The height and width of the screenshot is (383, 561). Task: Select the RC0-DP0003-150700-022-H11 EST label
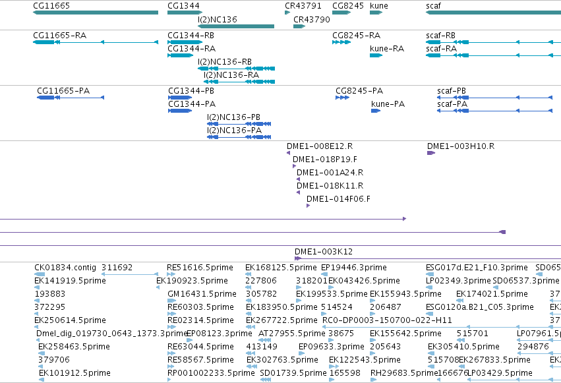387,320
